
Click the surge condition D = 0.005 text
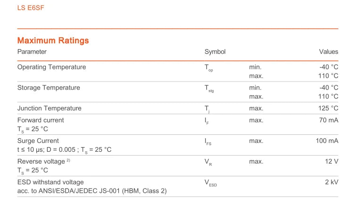(x=61, y=149)
